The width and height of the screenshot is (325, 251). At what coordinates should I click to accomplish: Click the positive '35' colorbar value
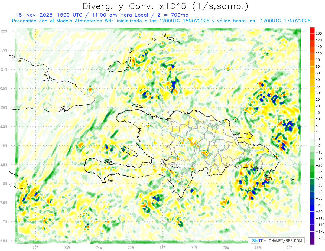pyautogui.click(x=318, y=86)
